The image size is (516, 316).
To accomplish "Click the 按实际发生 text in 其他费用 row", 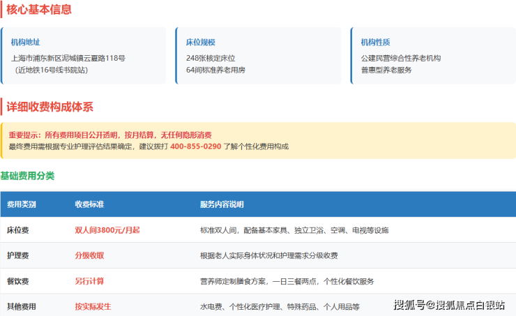I will pos(93,306).
